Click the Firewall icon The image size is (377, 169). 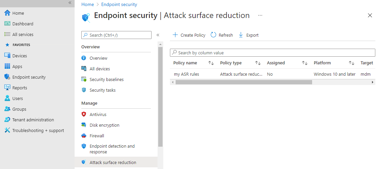(84, 136)
